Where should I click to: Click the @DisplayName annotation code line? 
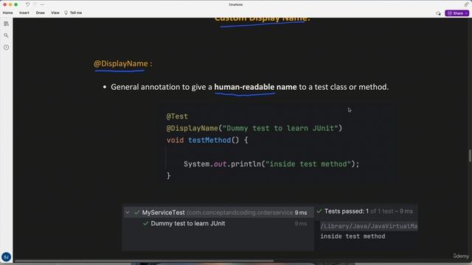[254, 128]
